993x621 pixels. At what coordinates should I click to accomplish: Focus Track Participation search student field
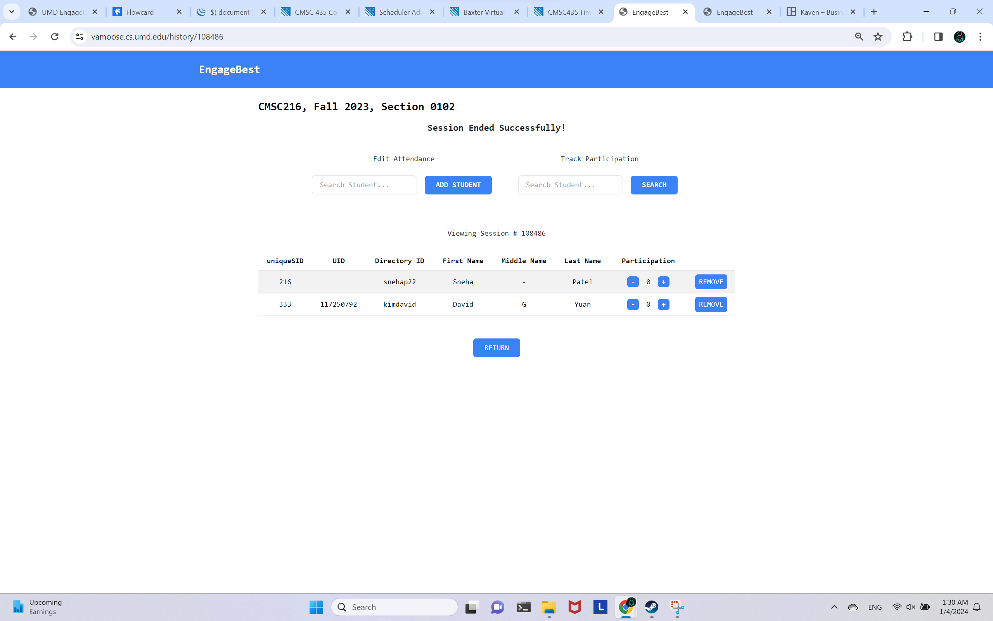click(570, 185)
